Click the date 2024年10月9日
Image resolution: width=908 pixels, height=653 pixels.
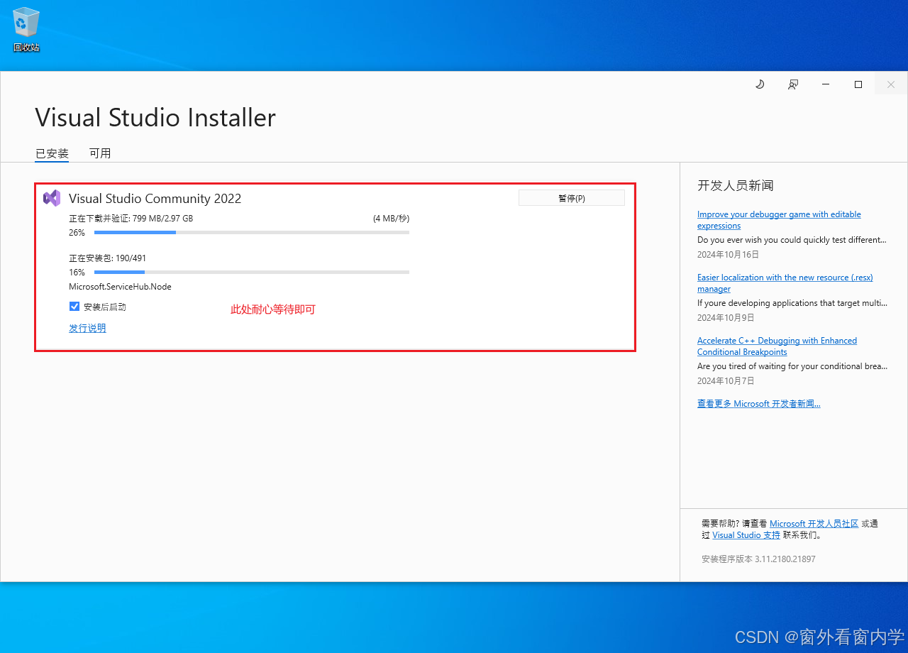[x=726, y=317]
